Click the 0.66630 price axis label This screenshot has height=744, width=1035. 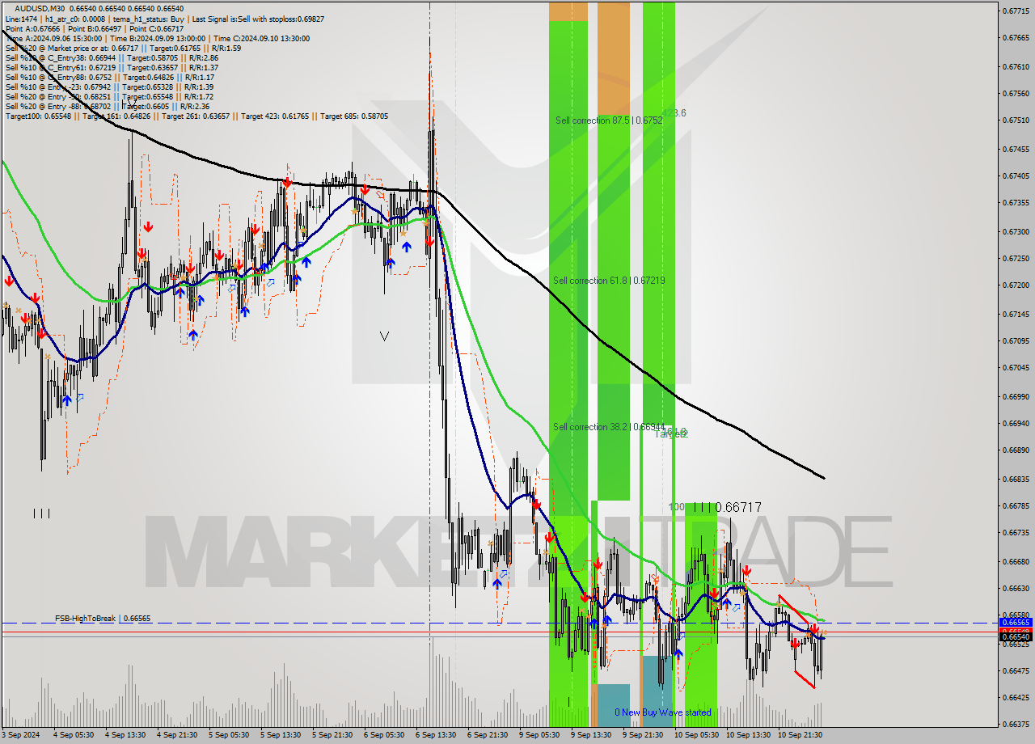[1016, 588]
